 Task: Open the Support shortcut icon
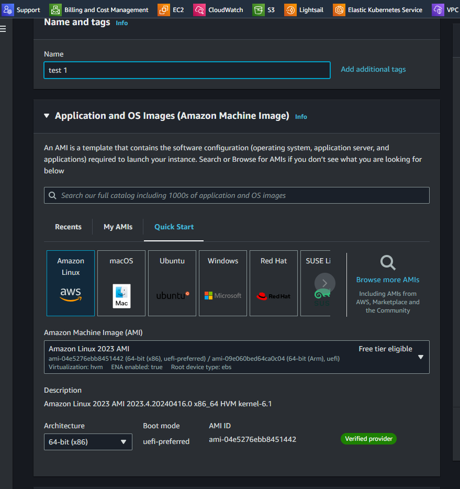[x=8, y=10]
